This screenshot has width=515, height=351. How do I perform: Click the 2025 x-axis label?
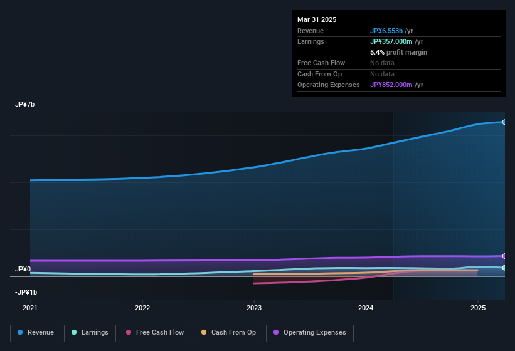(478, 308)
